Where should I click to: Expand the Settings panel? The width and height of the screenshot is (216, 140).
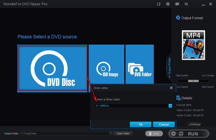194,125
